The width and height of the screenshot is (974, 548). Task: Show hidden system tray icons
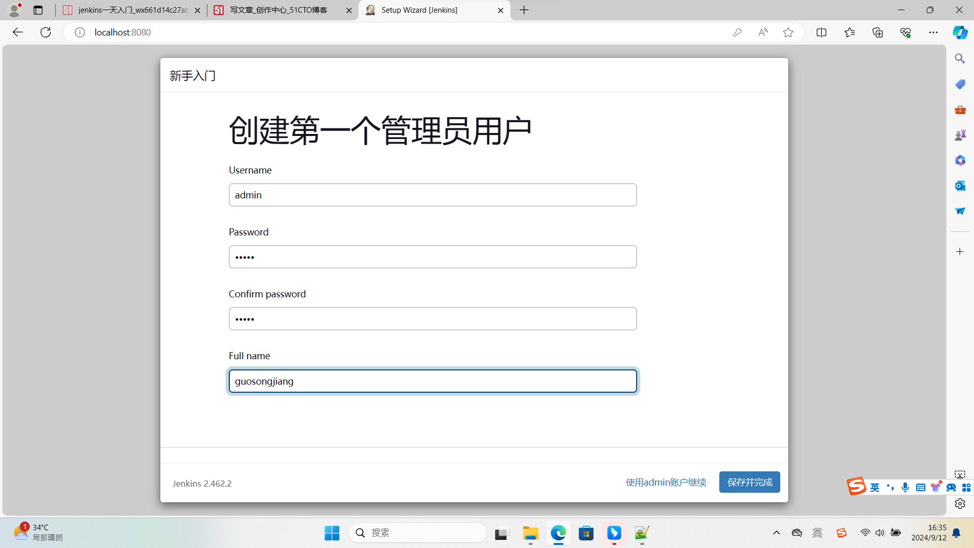click(x=776, y=533)
